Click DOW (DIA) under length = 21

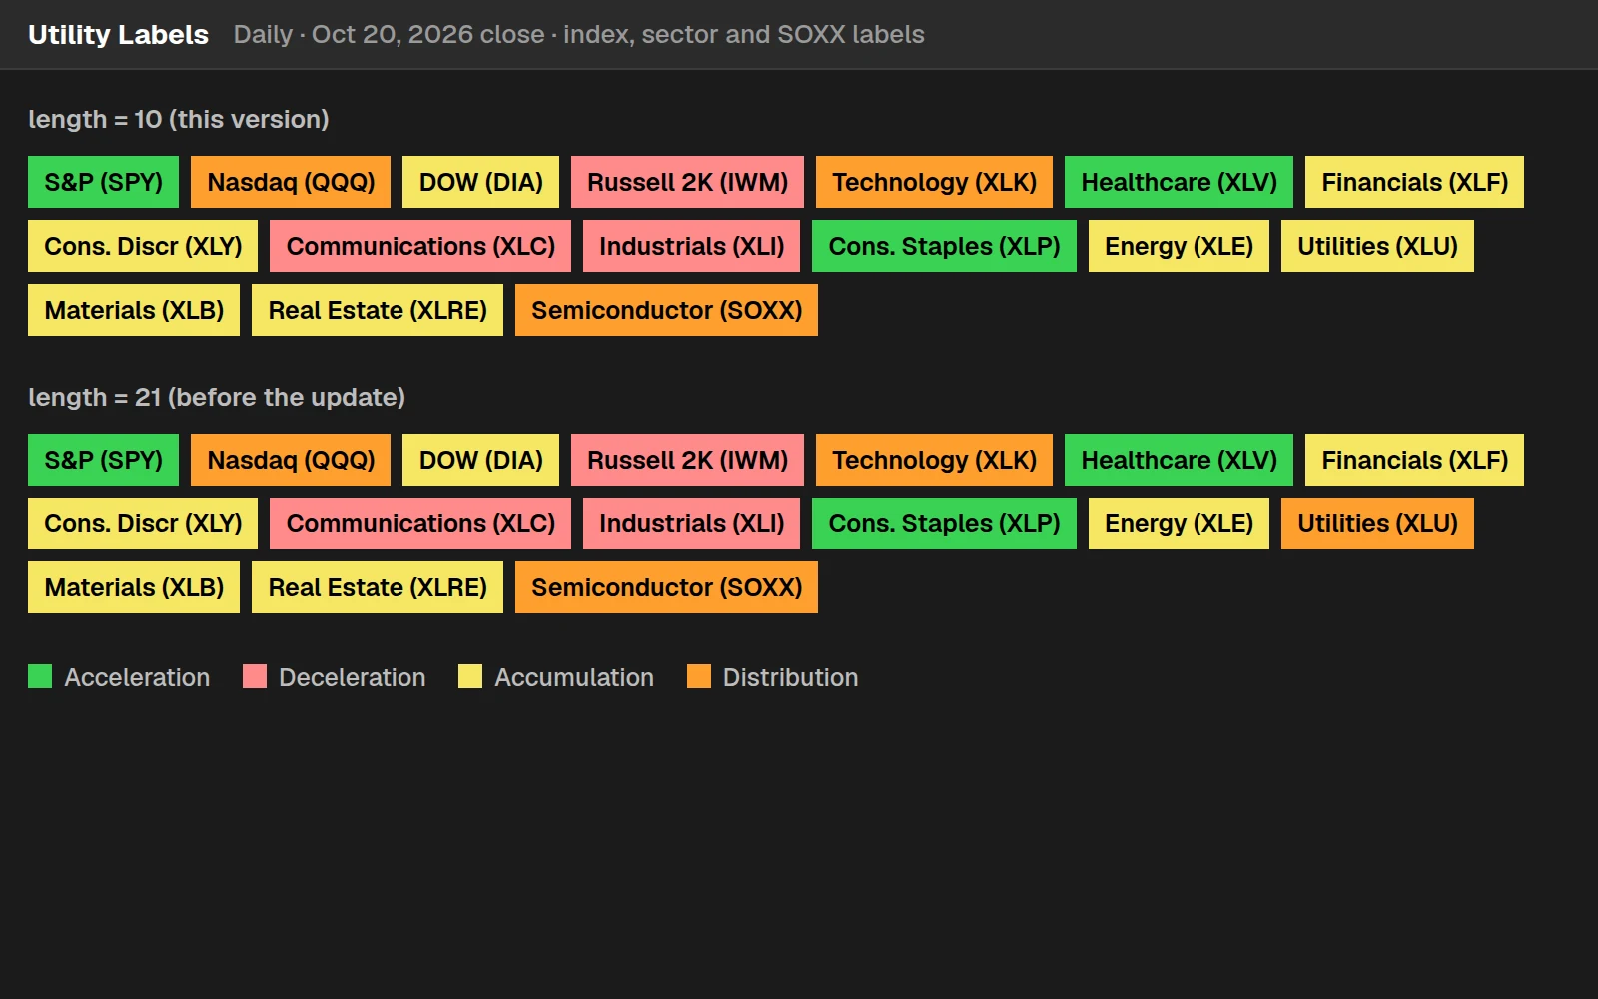[480, 460]
